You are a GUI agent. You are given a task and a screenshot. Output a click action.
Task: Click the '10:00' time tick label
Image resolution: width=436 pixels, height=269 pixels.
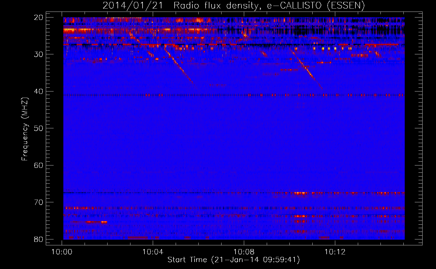click(62, 252)
